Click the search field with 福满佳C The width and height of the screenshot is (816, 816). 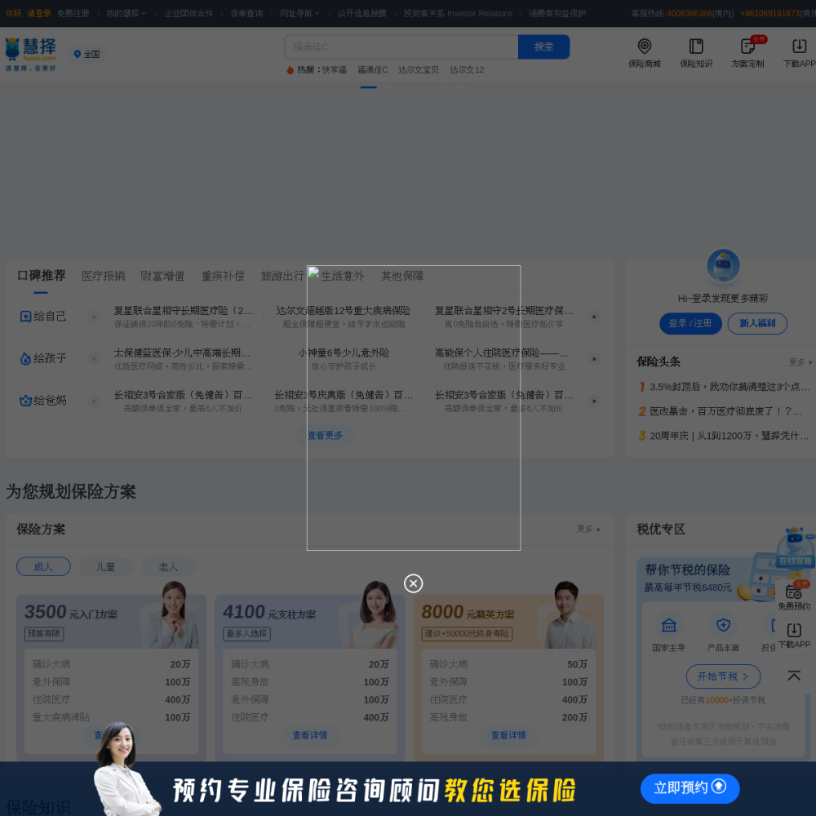401,47
